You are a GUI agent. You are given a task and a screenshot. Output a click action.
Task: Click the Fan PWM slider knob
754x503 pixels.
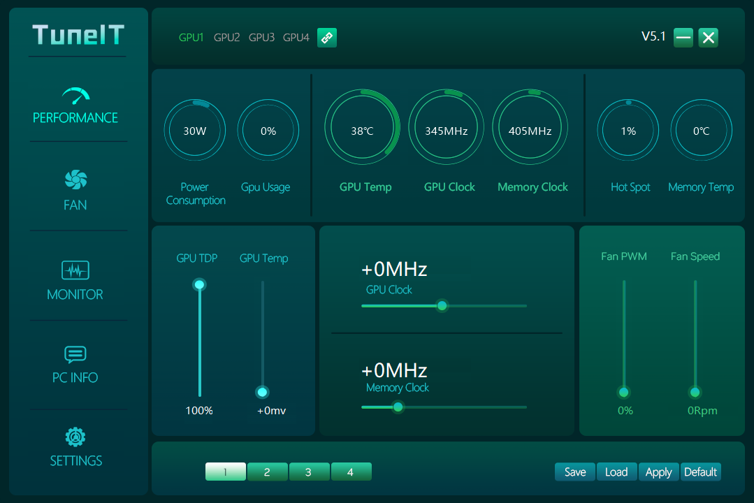click(x=624, y=393)
